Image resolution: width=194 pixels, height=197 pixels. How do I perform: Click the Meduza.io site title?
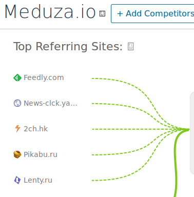pyautogui.click(x=50, y=12)
